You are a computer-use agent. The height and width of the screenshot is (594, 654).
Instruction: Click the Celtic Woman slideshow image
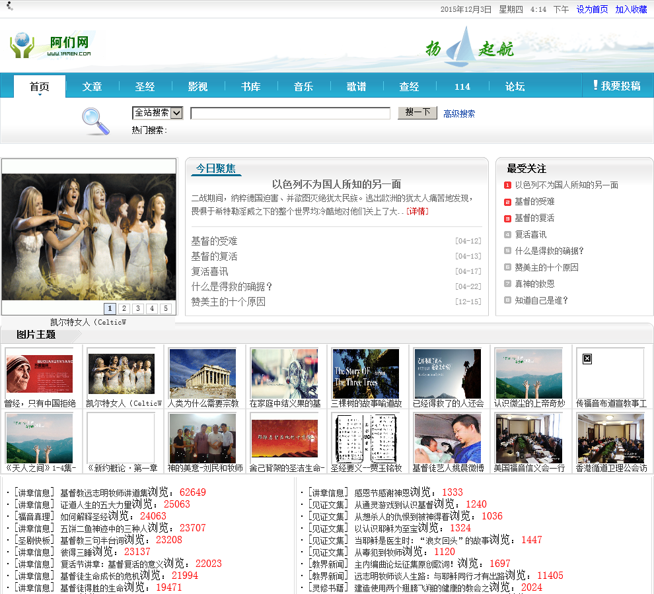(x=89, y=236)
